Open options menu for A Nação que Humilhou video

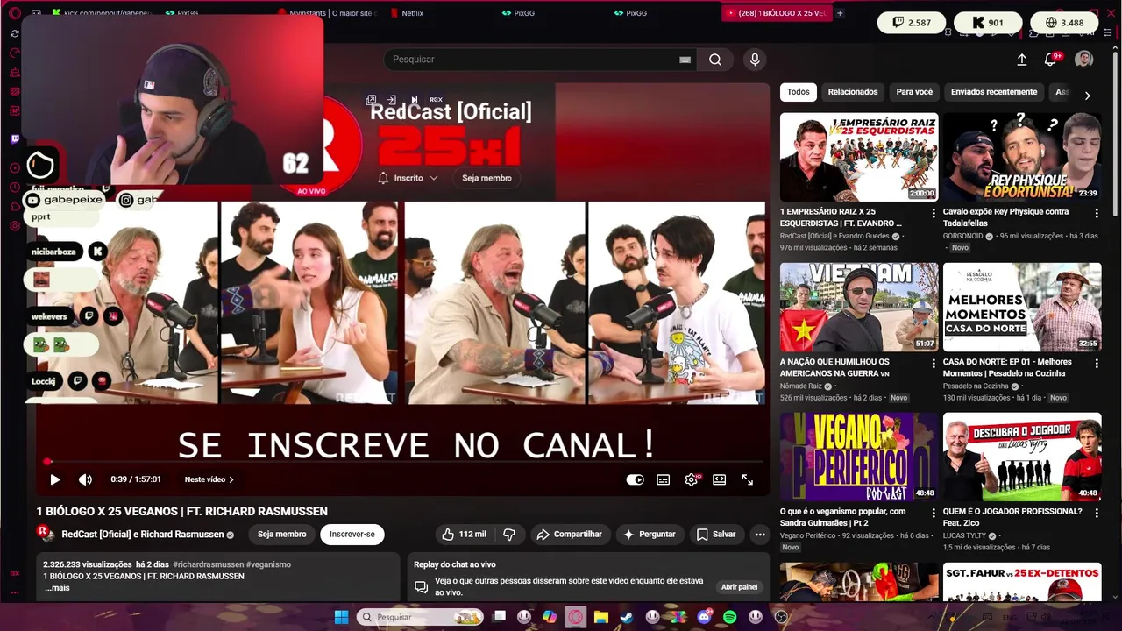click(x=933, y=363)
